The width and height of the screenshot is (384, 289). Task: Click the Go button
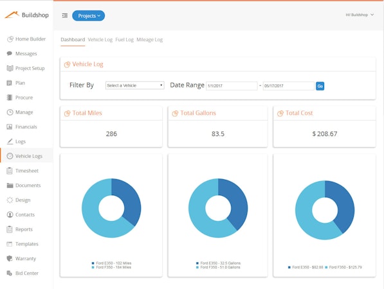320,86
